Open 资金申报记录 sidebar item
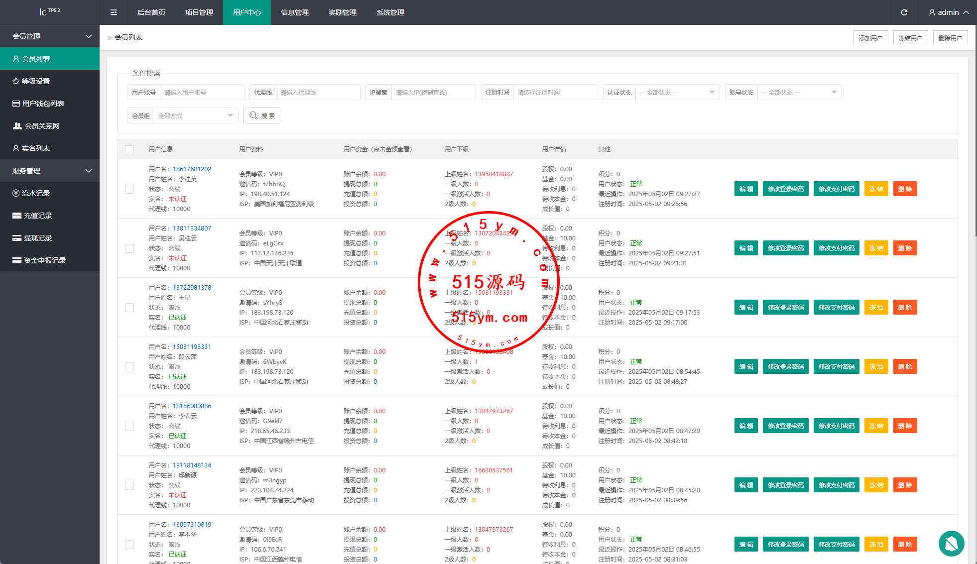 [x=44, y=260]
